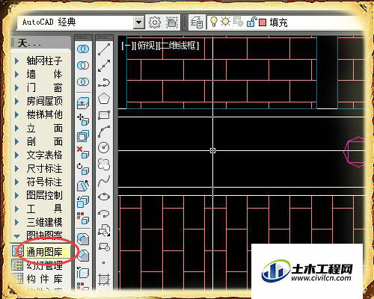Collapse the 图块图案 expanded arrow

pos(16,236)
